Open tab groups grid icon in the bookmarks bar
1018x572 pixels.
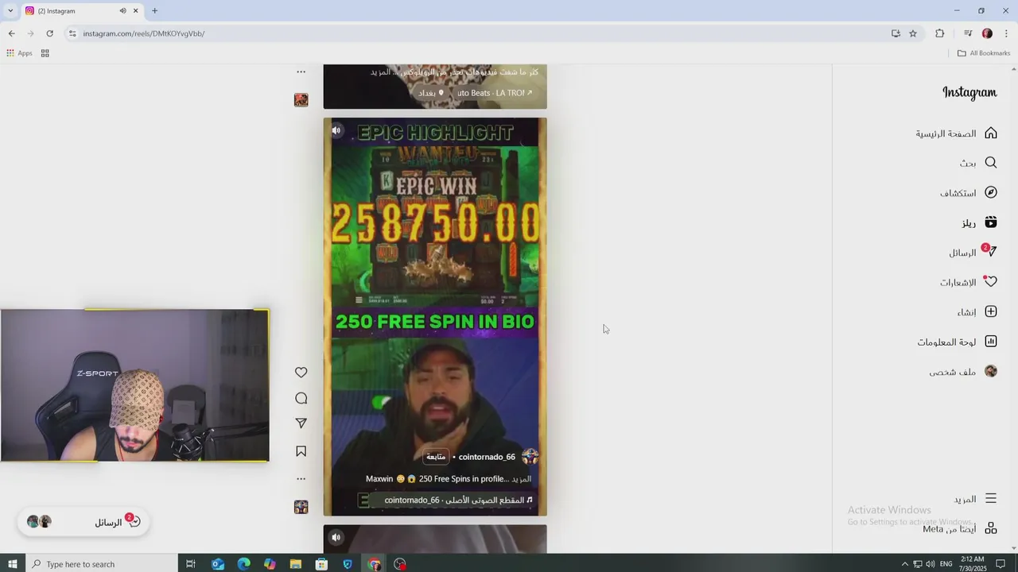45,53
